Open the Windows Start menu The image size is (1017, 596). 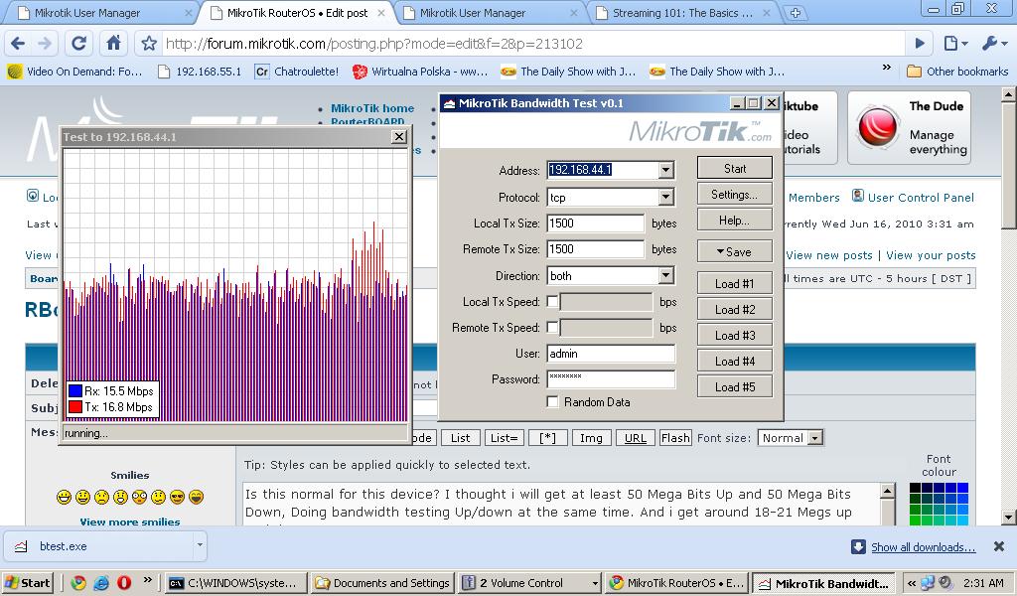click(x=27, y=582)
